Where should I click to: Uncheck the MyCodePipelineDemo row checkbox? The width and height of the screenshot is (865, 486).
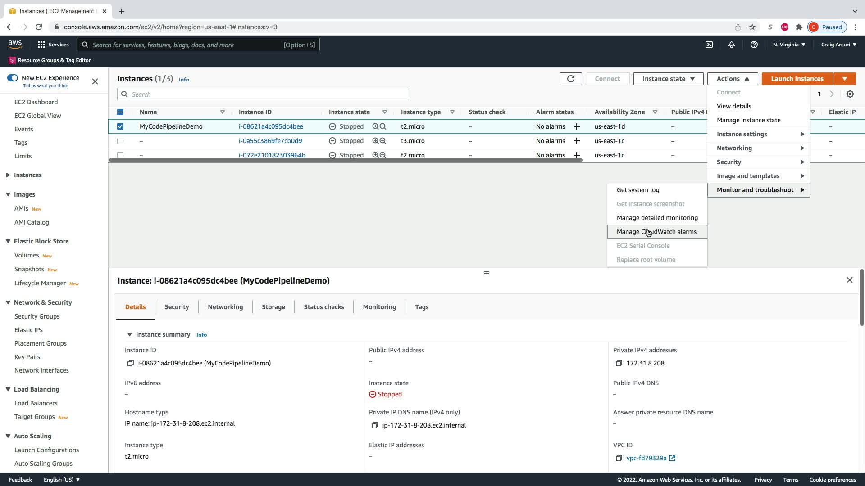coord(120,126)
